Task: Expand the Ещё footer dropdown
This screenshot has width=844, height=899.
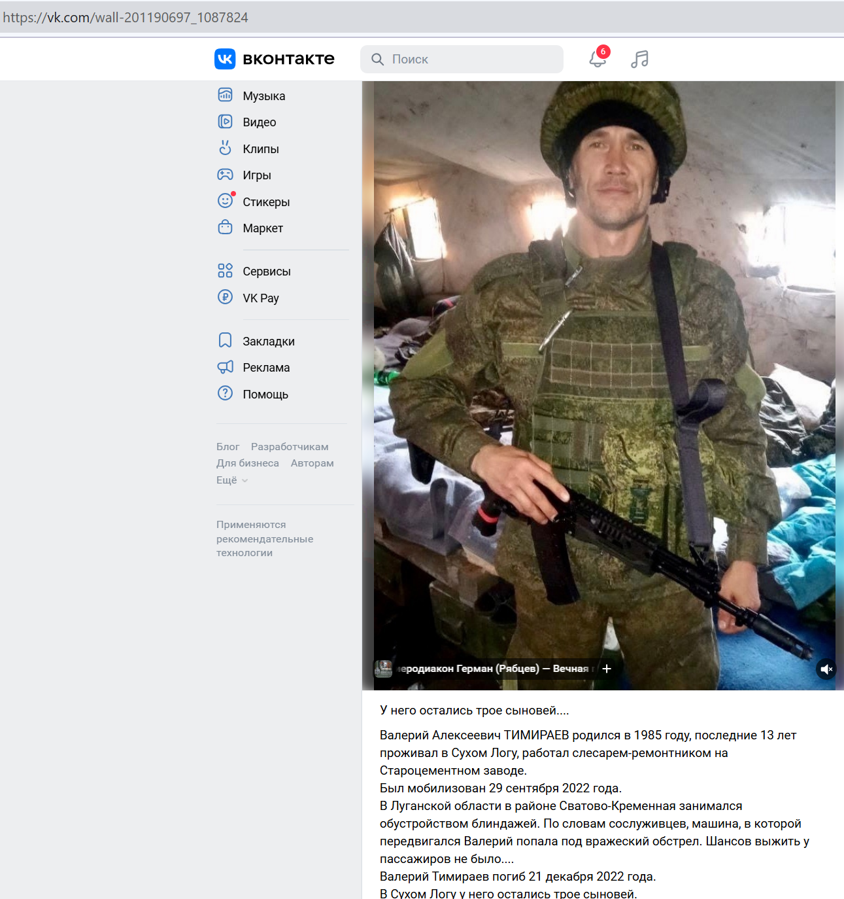Action: [x=232, y=480]
